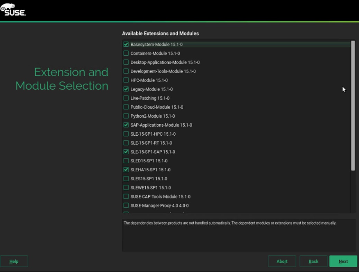359x272 pixels.
Task: Open the Help dialog
Action: click(14, 261)
